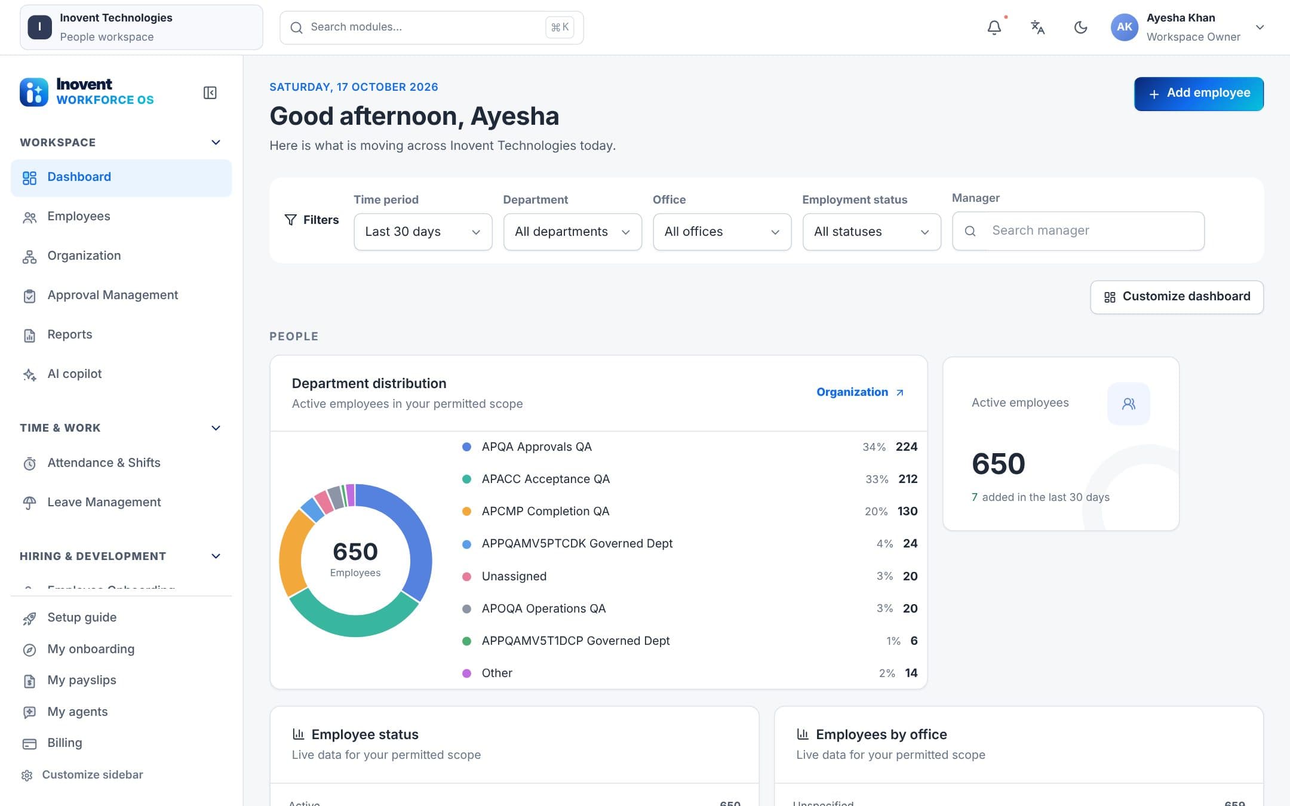This screenshot has height=806, width=1290.
Task: Click the My payslips document icon
Action: pyautogui.click(x=29, y=681)
